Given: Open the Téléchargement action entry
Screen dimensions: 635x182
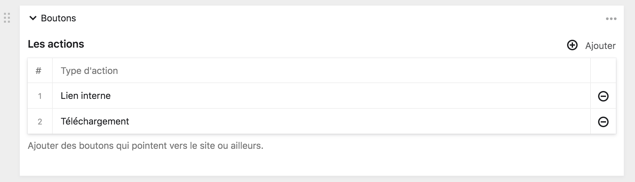Looking at the screenshot, I should pyautogui.click(x=95, y=122).
